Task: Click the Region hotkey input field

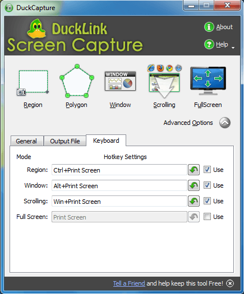Action: tap(119, 170)
